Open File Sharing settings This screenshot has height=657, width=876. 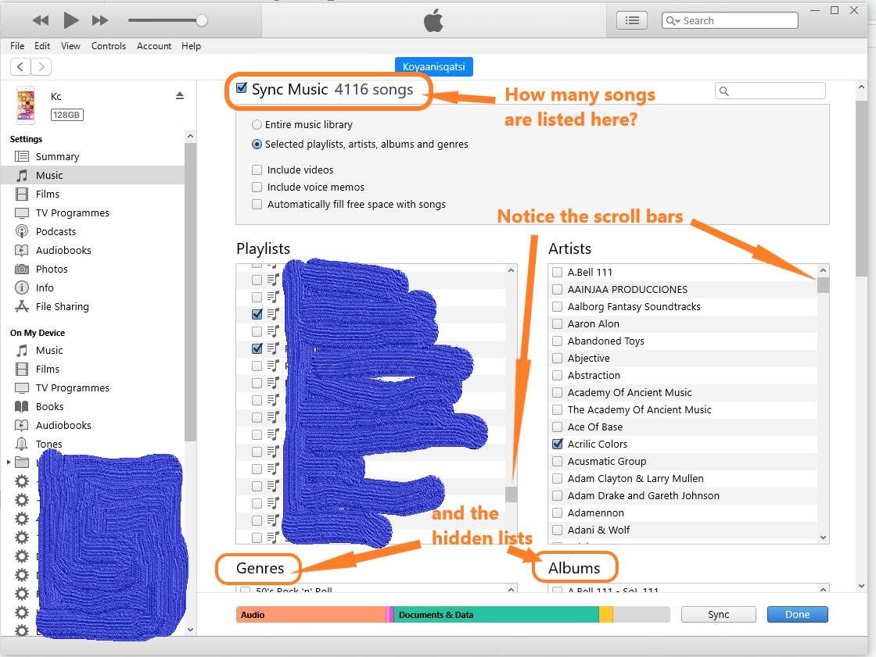coord(62,306)
